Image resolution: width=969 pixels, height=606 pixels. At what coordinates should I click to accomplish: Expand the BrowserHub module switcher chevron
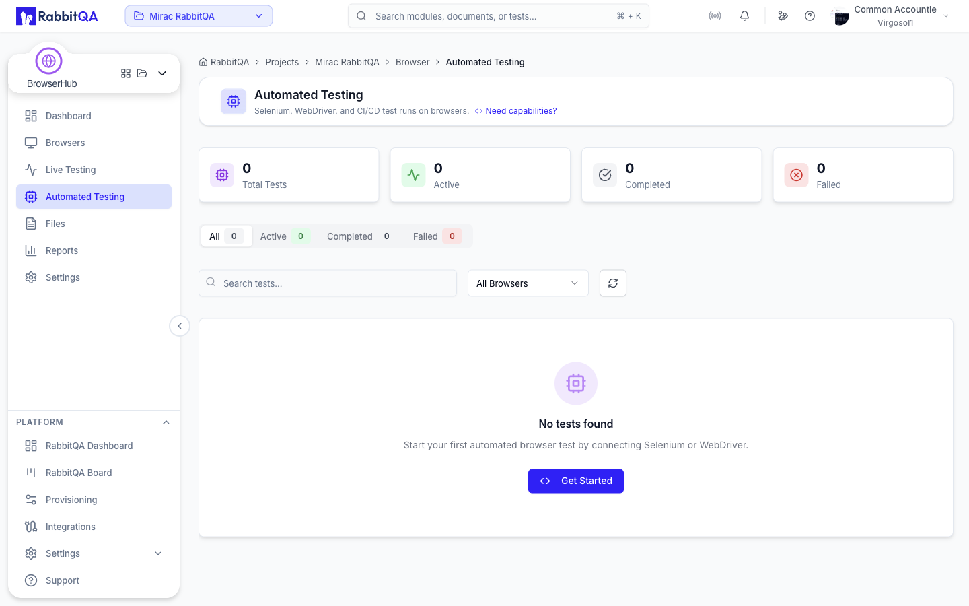tap(162, 73)
